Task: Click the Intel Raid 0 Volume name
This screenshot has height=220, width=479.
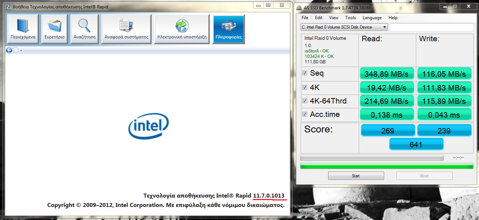Action: (325, 38)
